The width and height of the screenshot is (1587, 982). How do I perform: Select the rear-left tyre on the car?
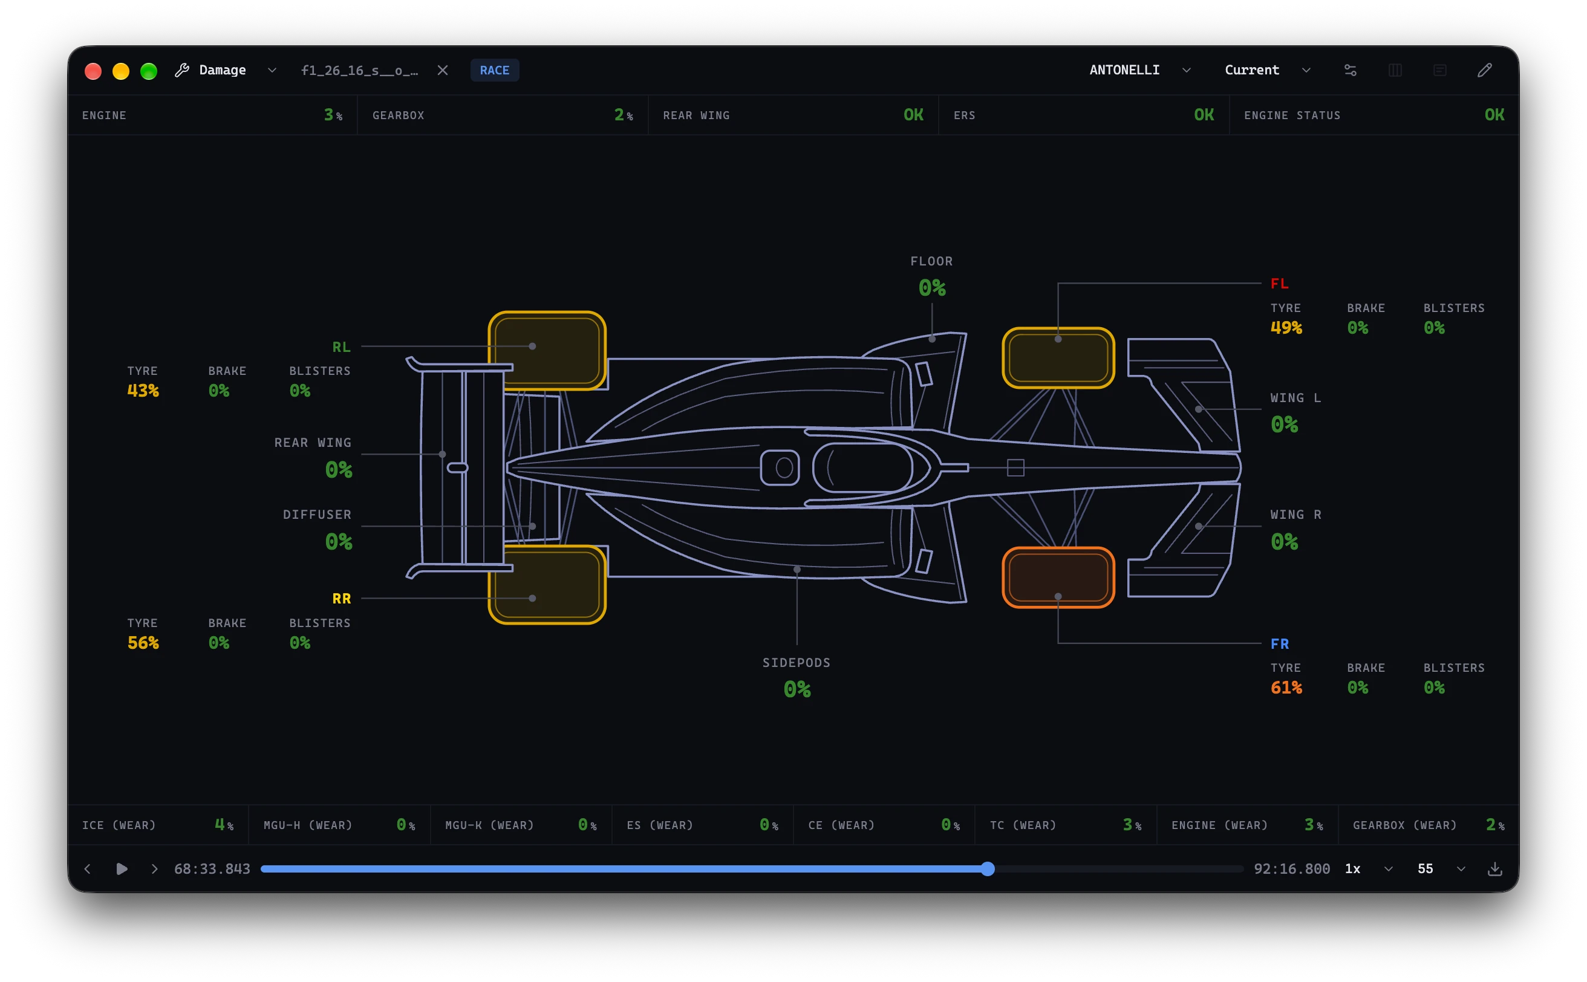547,351
